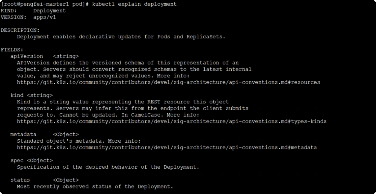Click the VERSION: apps/v1 line
Viewport: 376px width, 194px height.
click(x=28, y=17)
